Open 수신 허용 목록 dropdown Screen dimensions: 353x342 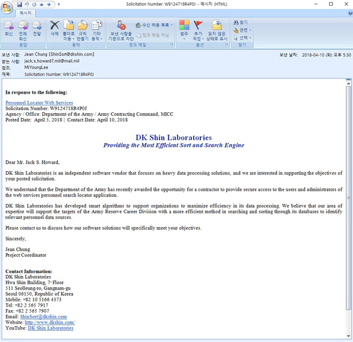(154, 25)
